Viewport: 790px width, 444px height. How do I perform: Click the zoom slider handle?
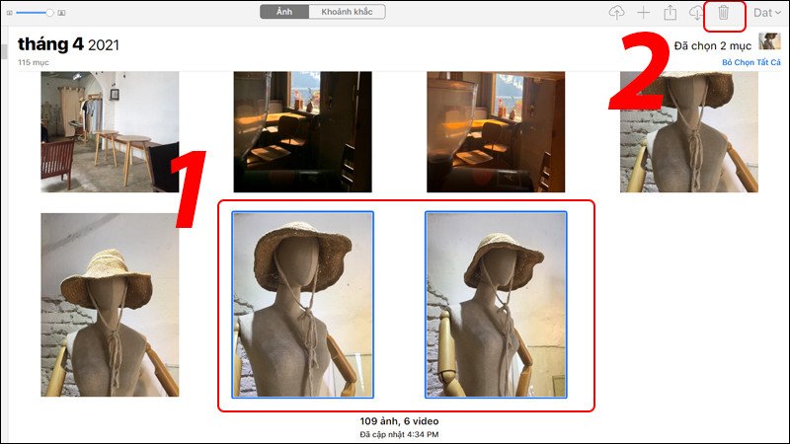pyautogui.click(x=49, y=12)
